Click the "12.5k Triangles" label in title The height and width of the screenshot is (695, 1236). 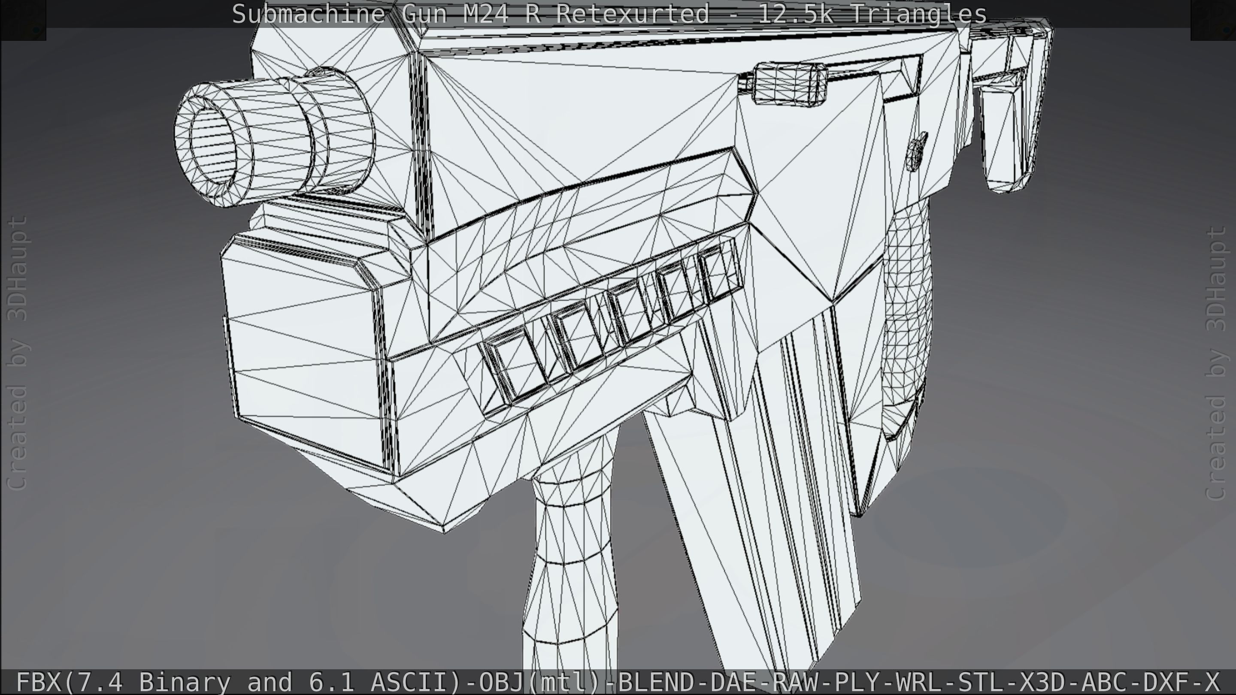(872, 14)
